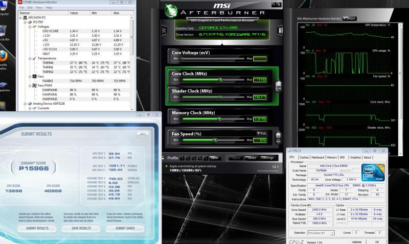The height and width of the screenshot is (244, 409).
Task: Open the View menu in HWMonitor
Action: click(x=39, y=8)
